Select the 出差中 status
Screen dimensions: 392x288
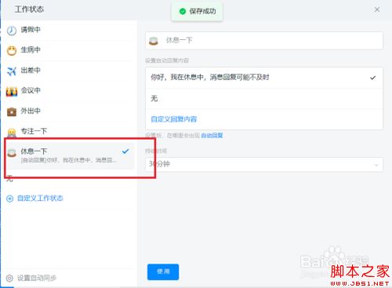click(x=70, y=71)
